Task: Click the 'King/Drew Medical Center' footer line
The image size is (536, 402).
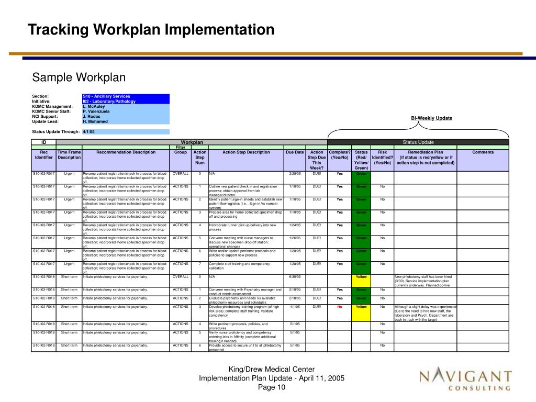Action: click(x=272, y=370)
